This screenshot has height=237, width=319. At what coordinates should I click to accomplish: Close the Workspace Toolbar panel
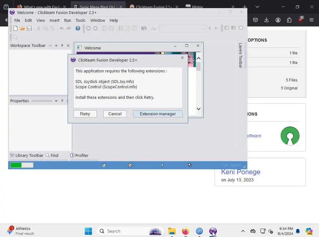tap(68, 45)
